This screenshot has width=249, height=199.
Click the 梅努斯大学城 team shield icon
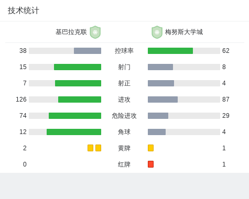pyautogui.click(x=157, y=32)
